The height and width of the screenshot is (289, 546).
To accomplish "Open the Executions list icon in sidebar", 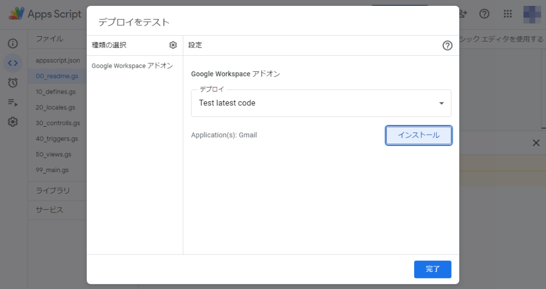I will point(13,102).
